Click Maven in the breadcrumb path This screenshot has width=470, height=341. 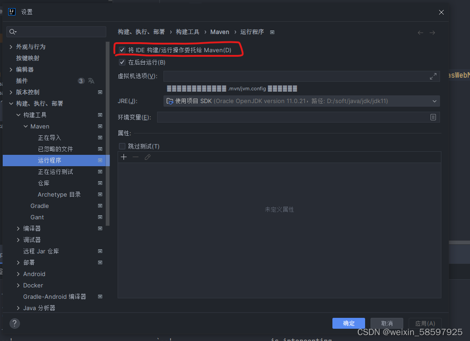[219, 32]
